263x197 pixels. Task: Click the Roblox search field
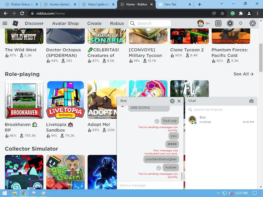tap(150, 23)
